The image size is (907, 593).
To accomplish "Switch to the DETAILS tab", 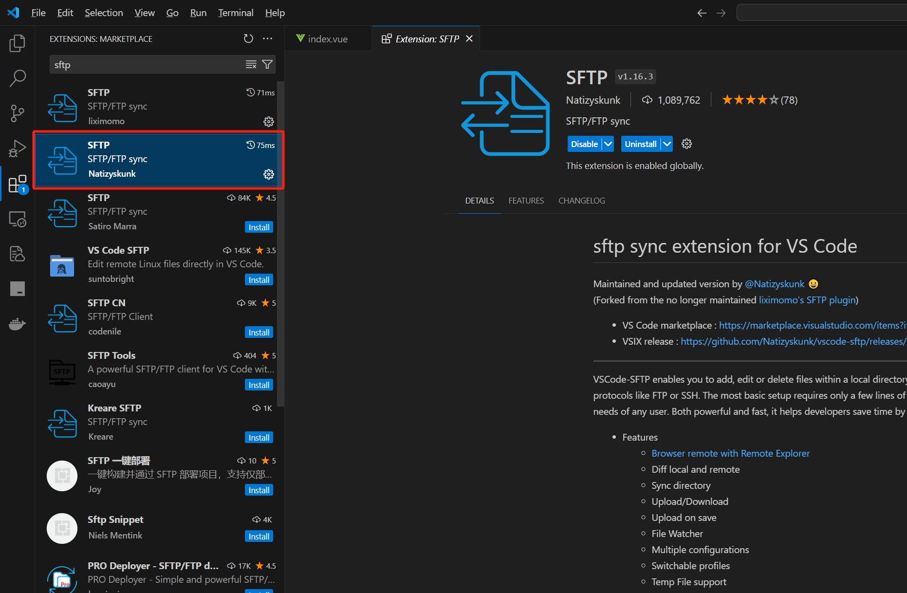I will click(480, 201).
